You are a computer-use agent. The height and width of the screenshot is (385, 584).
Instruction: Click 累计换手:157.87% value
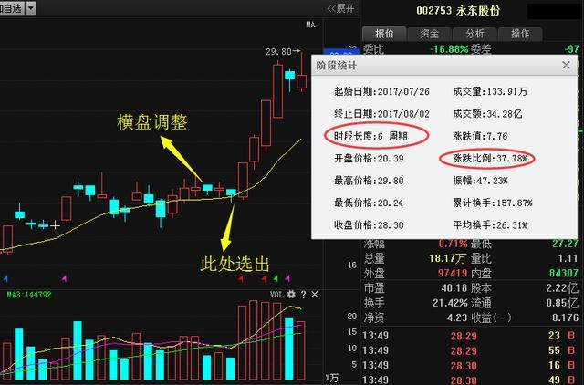[493, 203]
